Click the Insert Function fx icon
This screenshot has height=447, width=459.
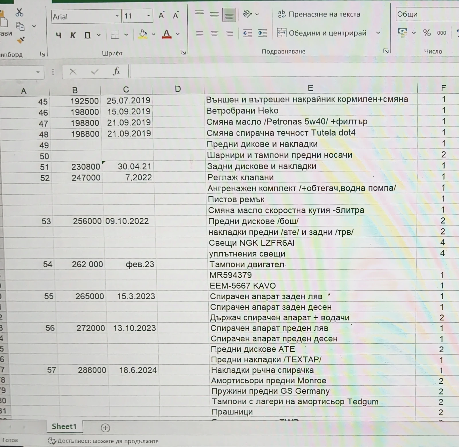pos(116,71)
